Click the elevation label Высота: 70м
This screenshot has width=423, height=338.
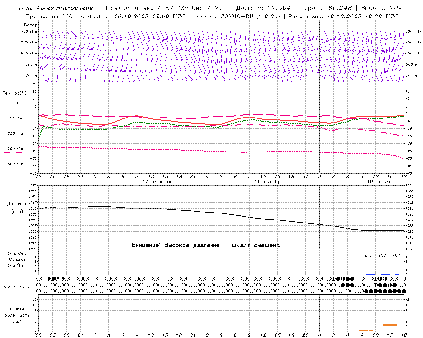[x=381, y=8]
